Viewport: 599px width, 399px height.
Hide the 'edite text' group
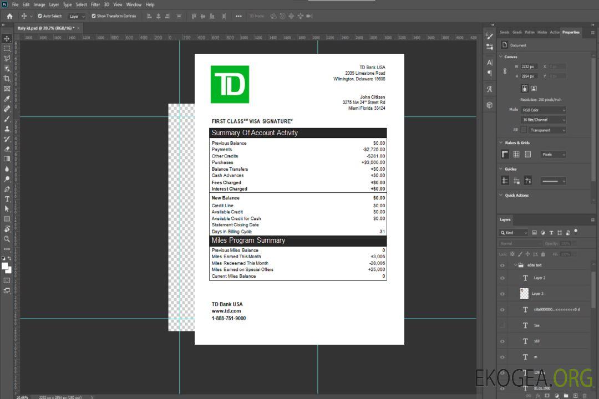tap(502, 265)
